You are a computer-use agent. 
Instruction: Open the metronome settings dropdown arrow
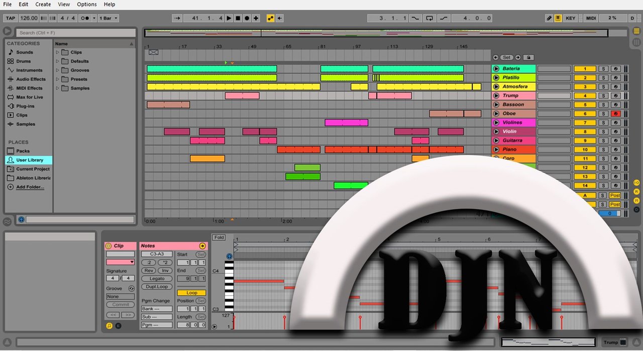(x=94, y=18)
